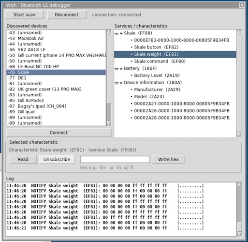Click the log scrollbar up arrow

click(x=239, y=184)
